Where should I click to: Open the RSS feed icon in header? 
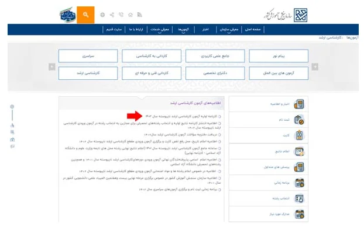coord(139,15)
